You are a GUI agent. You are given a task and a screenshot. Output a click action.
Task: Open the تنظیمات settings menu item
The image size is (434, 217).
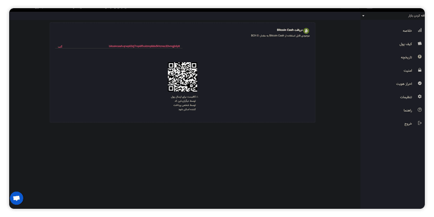[x=406, y=97]
